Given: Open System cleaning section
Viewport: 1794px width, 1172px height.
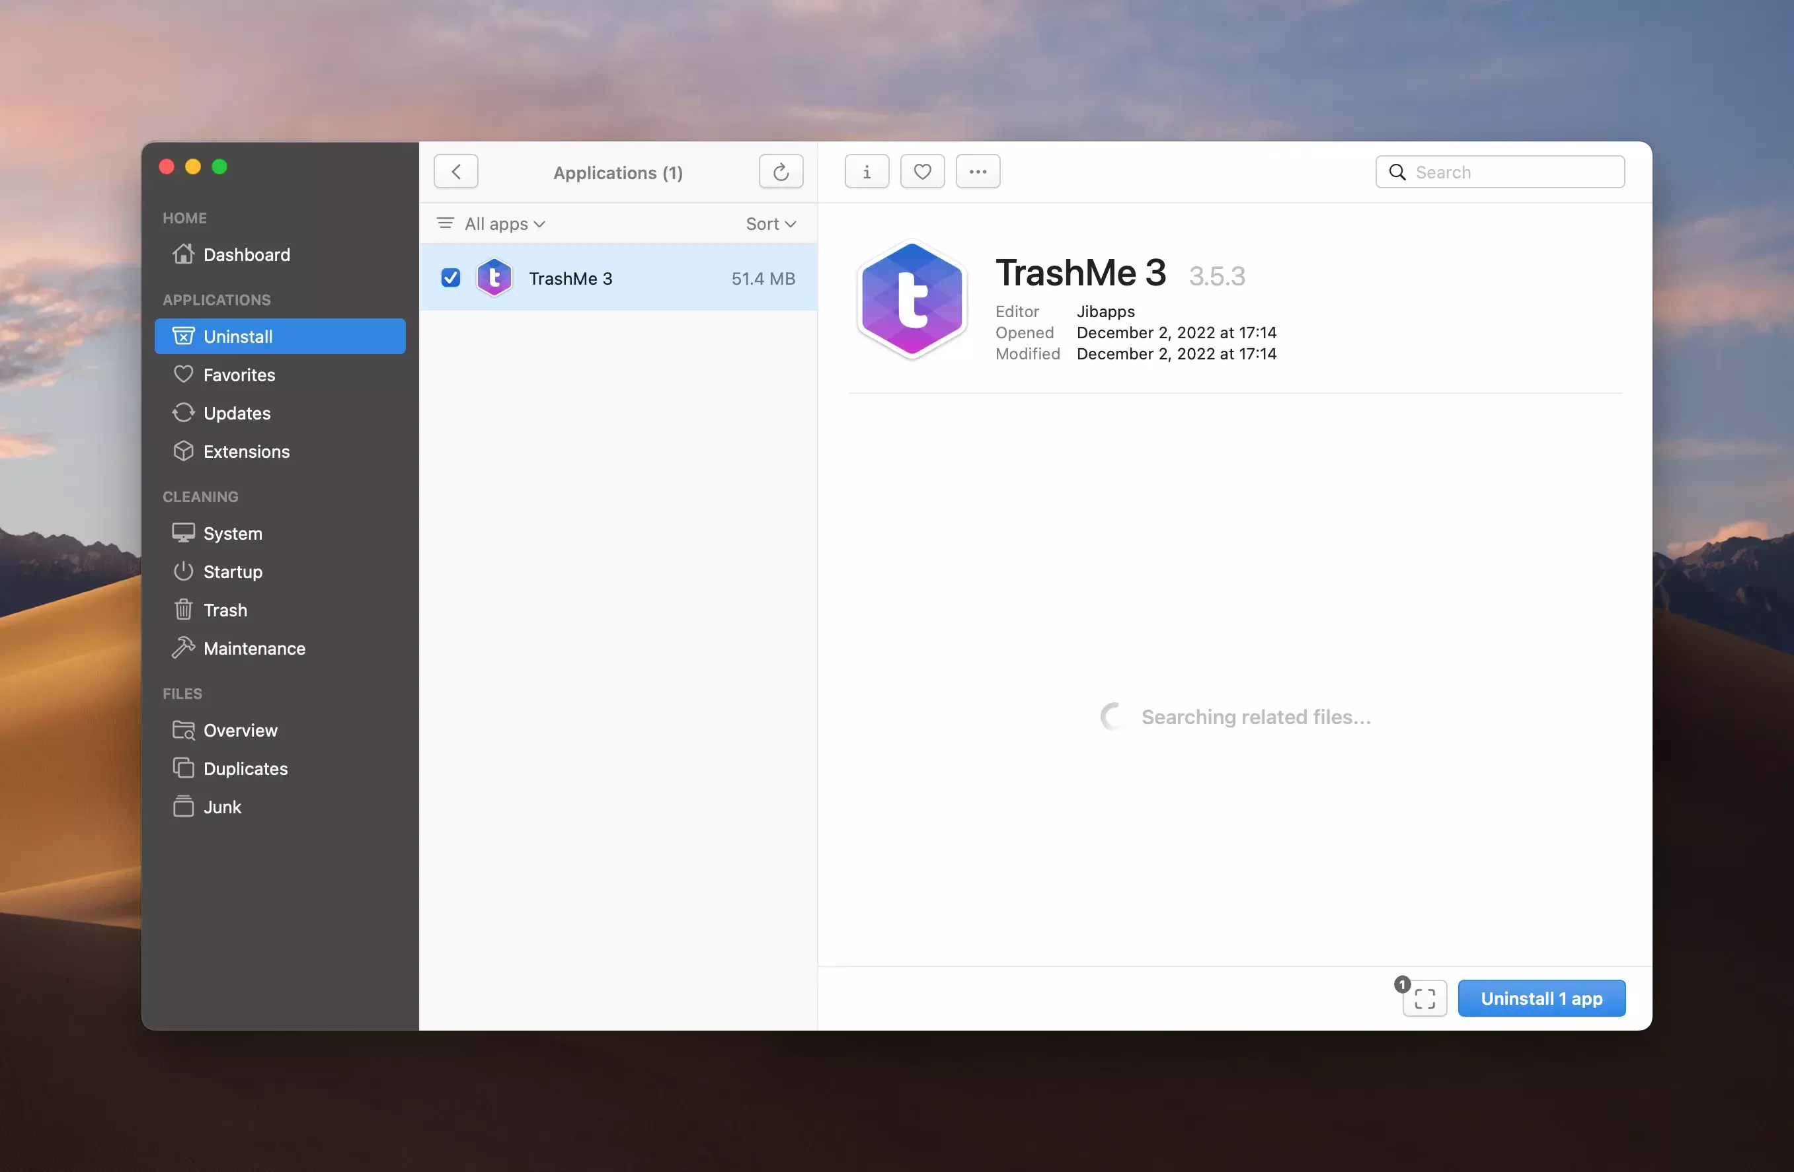Looking at the screenshot, I should pos(280,533).
